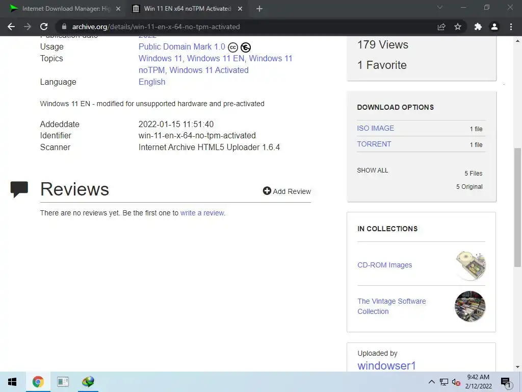The width and height of the screenshot is (522, 392).
Task: Click the CD-ROM Images thumbnail
Action: [x=471, y=265]
